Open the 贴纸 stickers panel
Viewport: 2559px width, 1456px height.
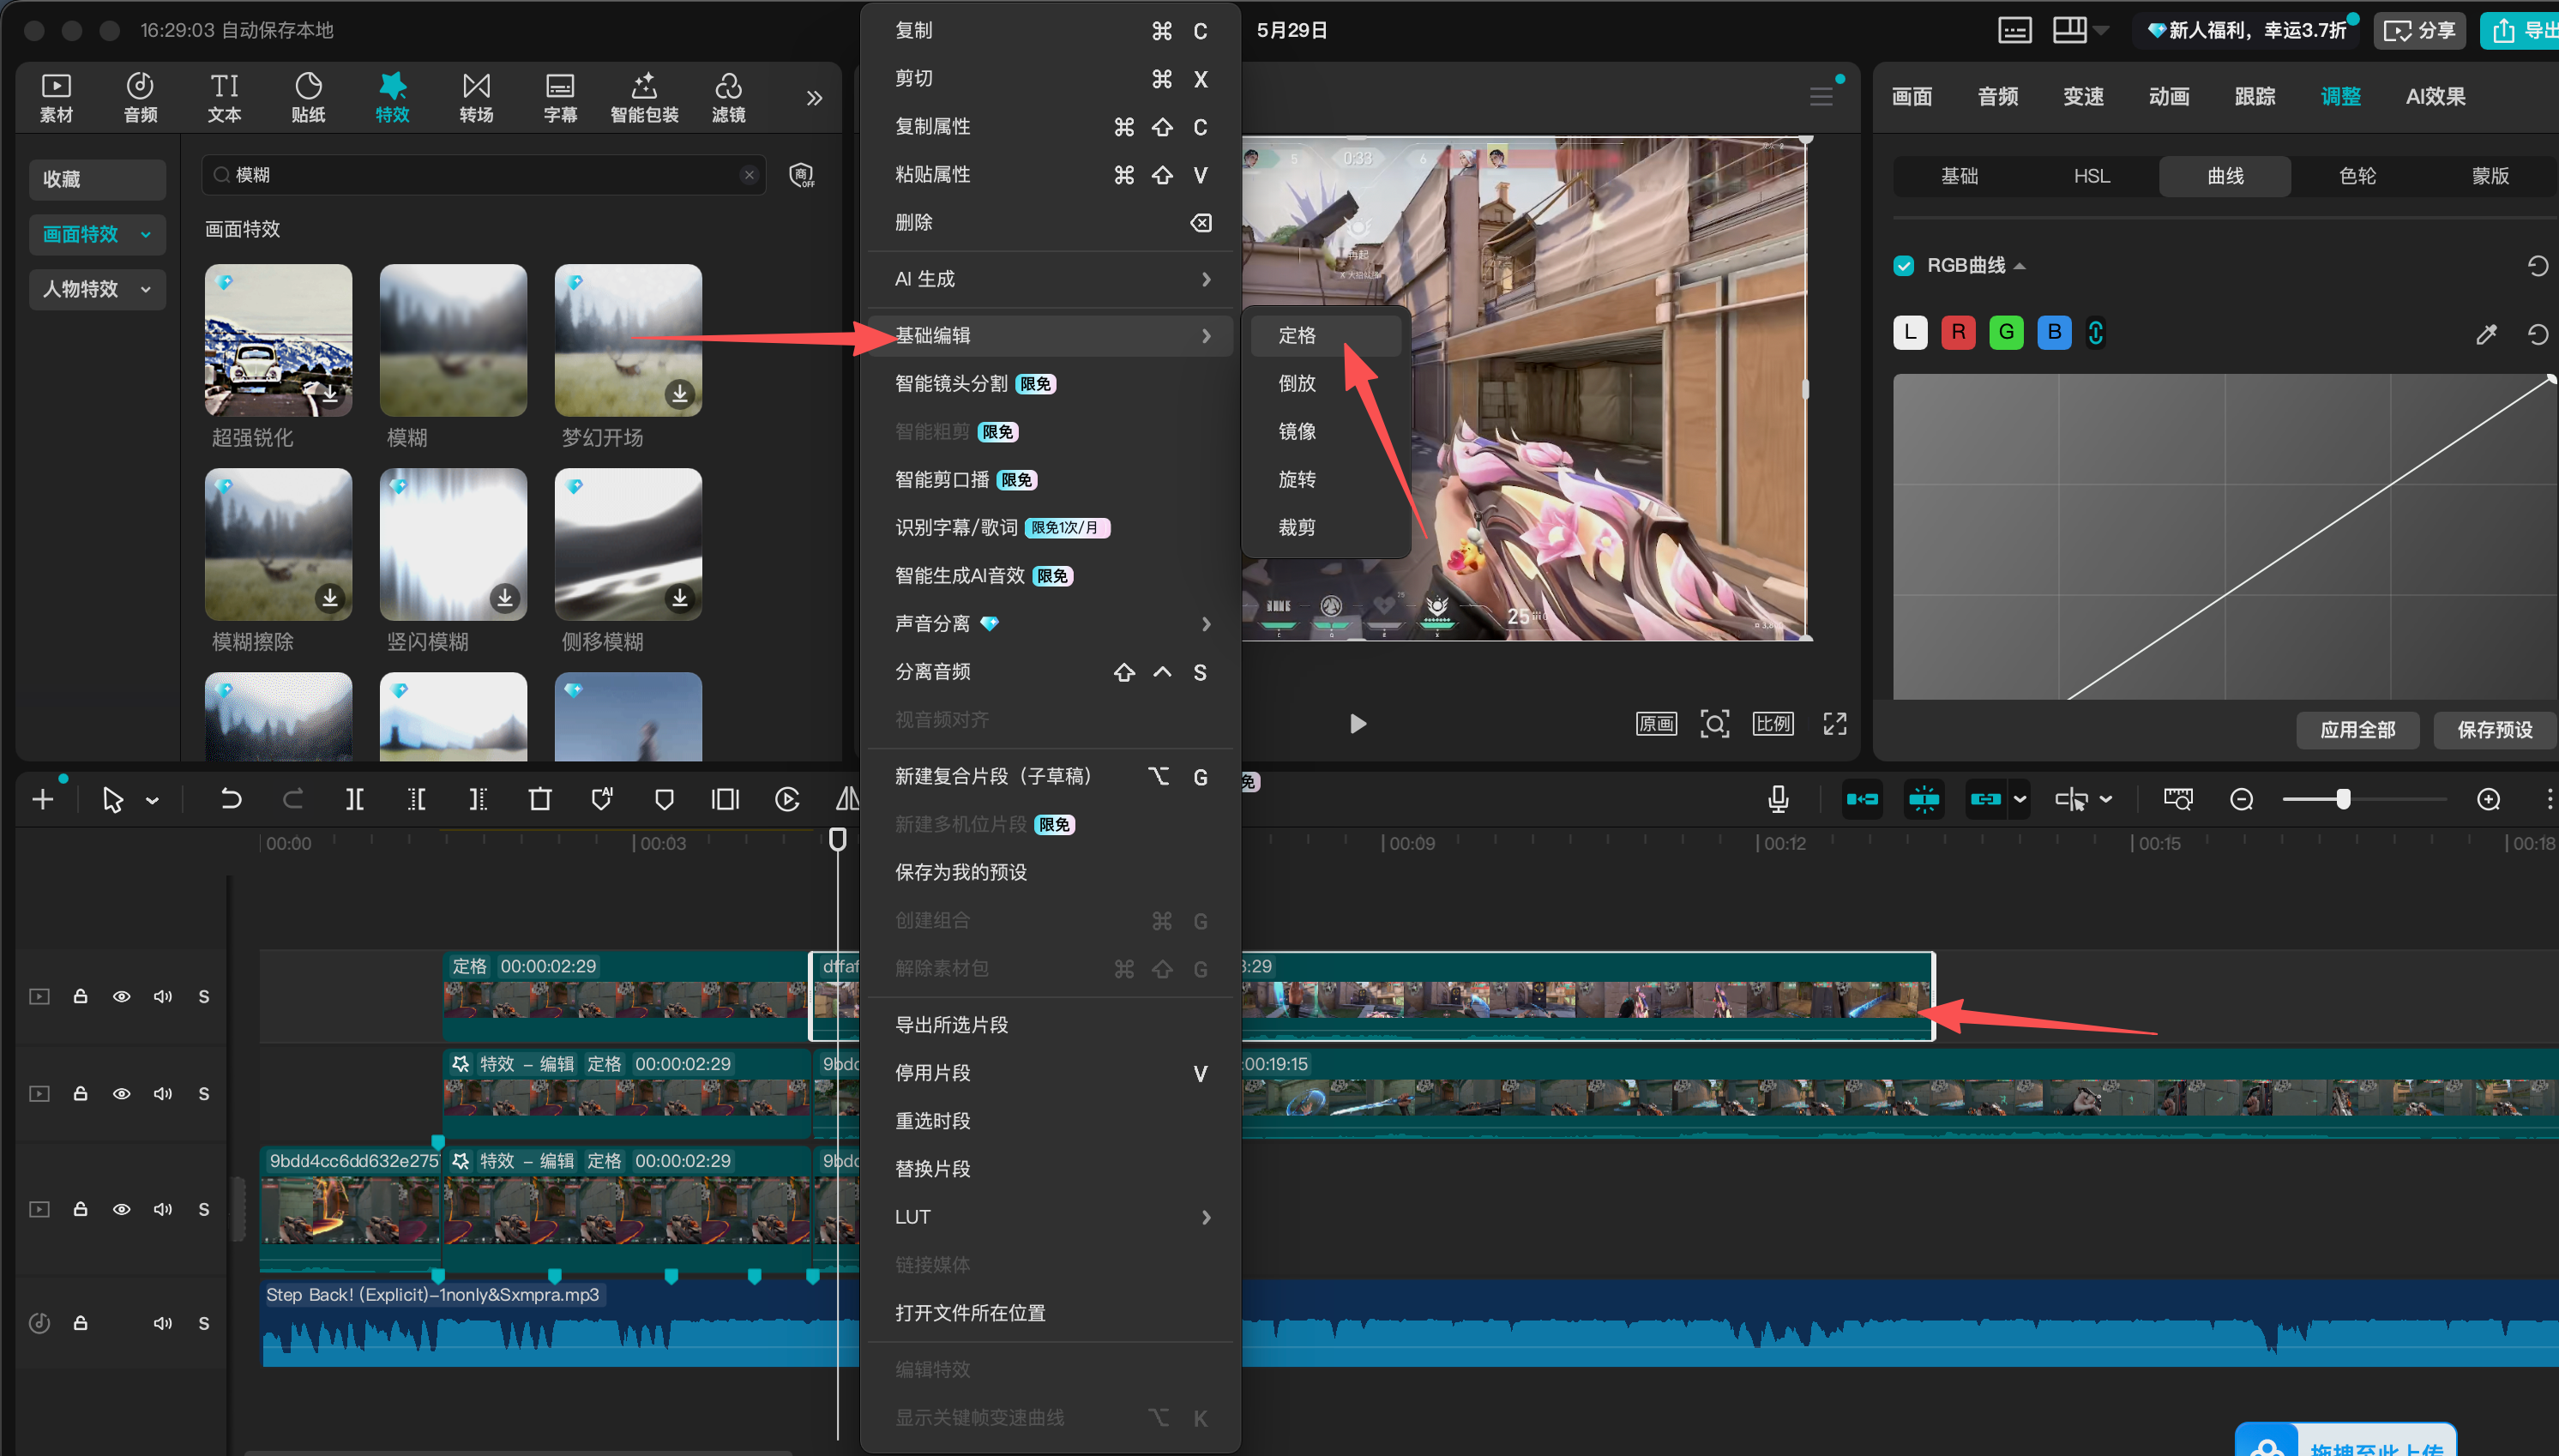[308, 98]
